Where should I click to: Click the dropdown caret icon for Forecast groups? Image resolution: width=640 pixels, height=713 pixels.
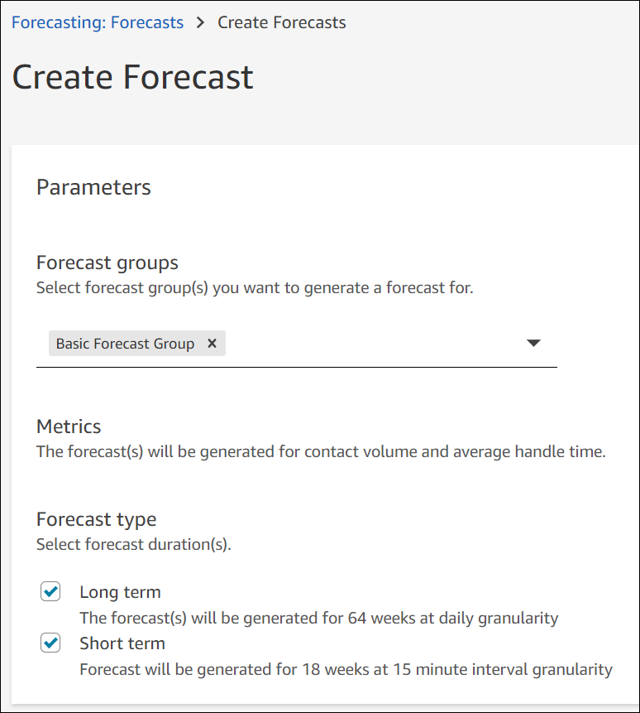(533, 342)
